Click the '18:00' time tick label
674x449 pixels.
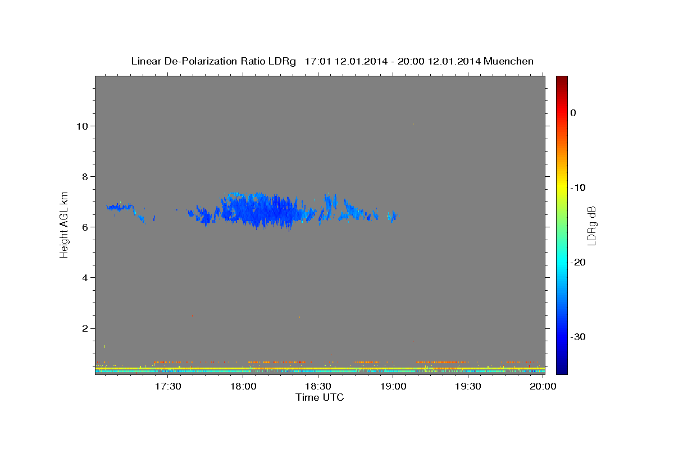tap(243, 387)
